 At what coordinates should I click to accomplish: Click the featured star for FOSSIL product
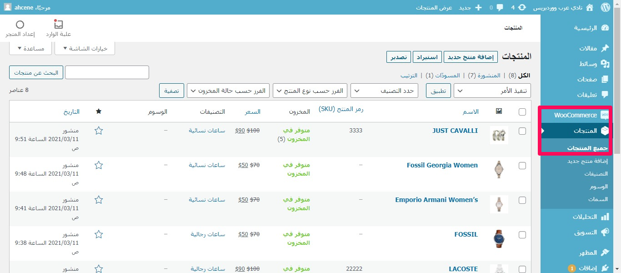click(x=99, y=234)
